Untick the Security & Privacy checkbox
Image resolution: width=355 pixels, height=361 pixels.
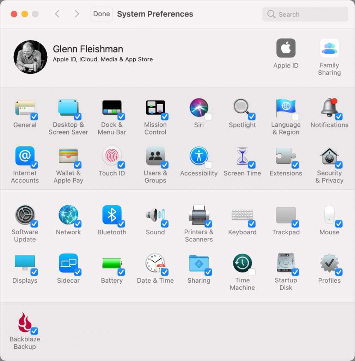[339, 165]
